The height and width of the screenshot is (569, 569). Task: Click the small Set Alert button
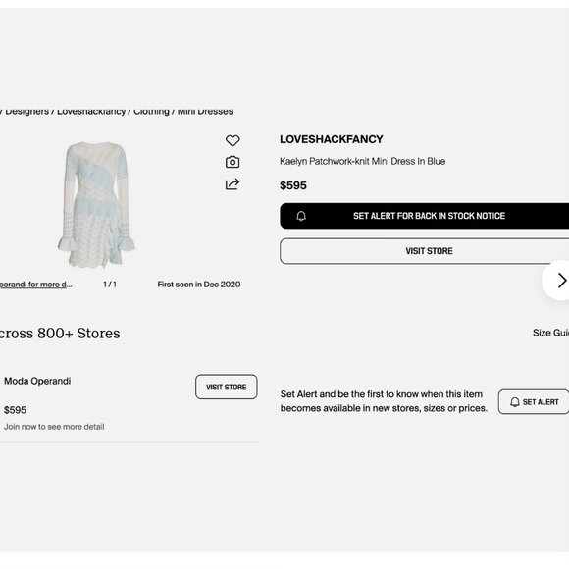(x=534, y=402)
